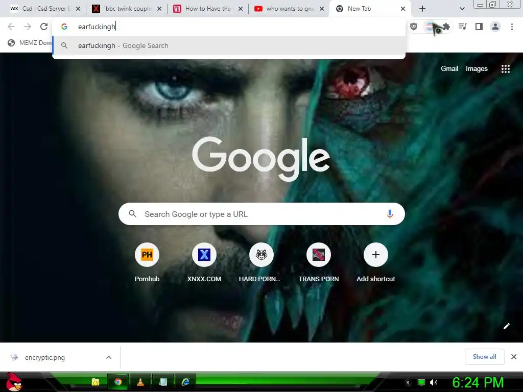Close the How to Have the tab
523x392 pixels.
[x=241, y=9]
